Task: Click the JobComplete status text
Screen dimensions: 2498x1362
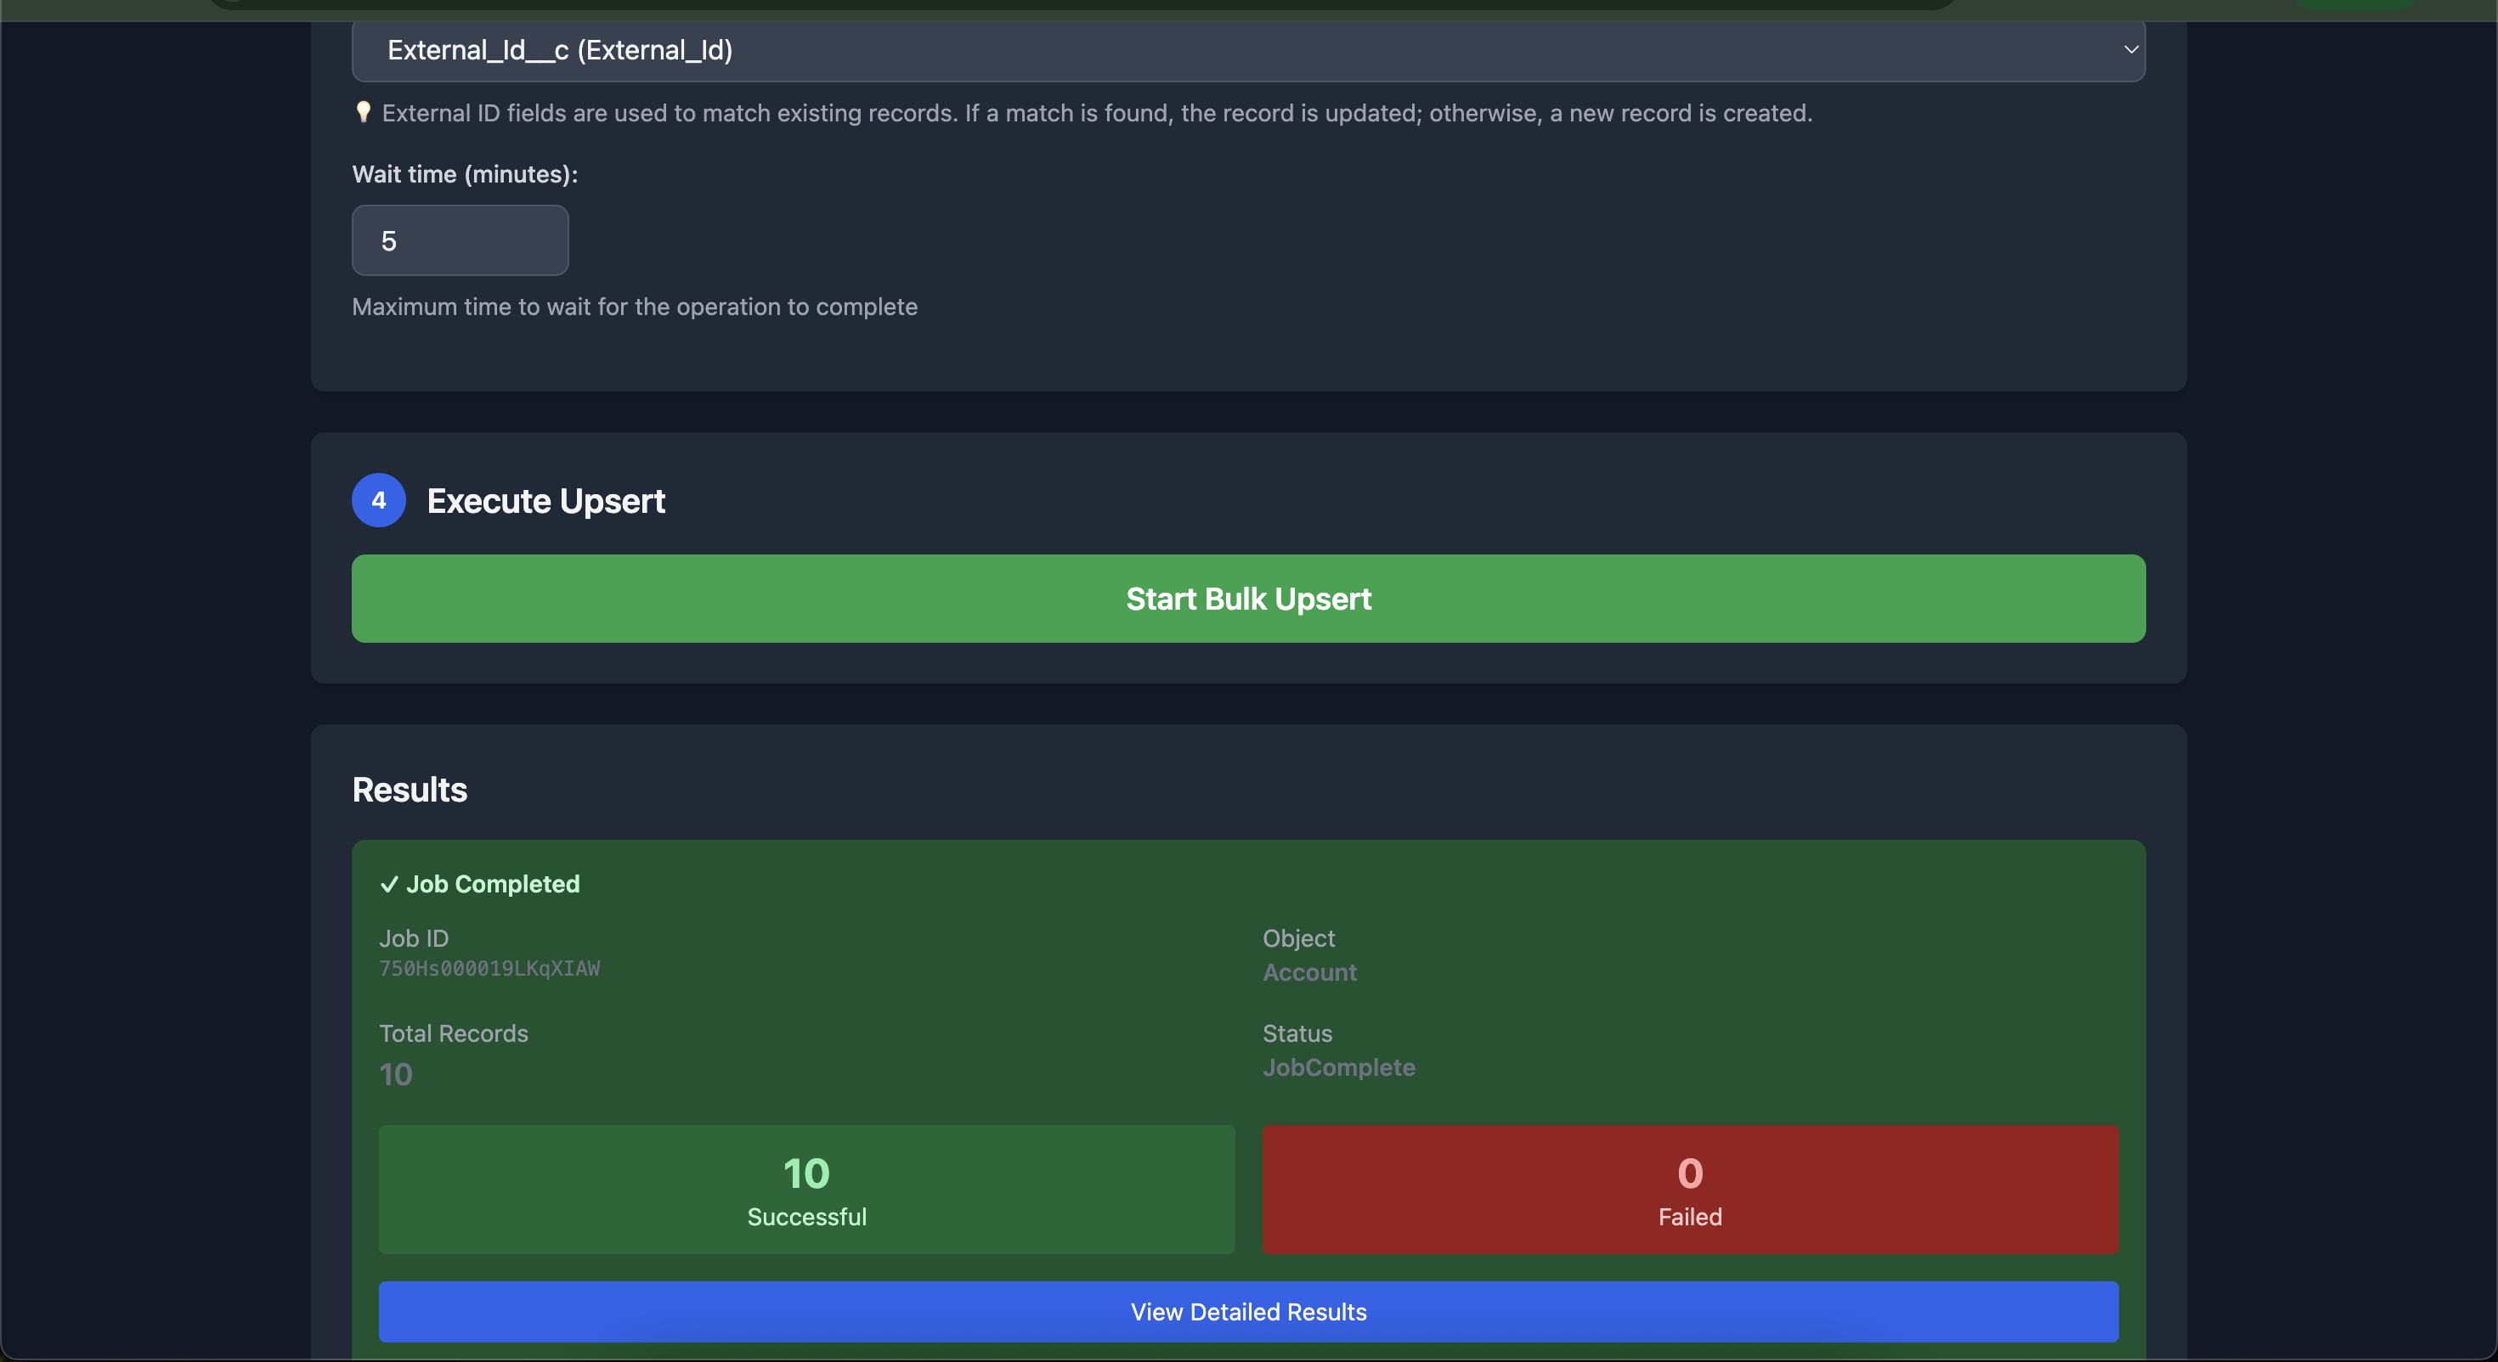Action: pos(1338,1067)
